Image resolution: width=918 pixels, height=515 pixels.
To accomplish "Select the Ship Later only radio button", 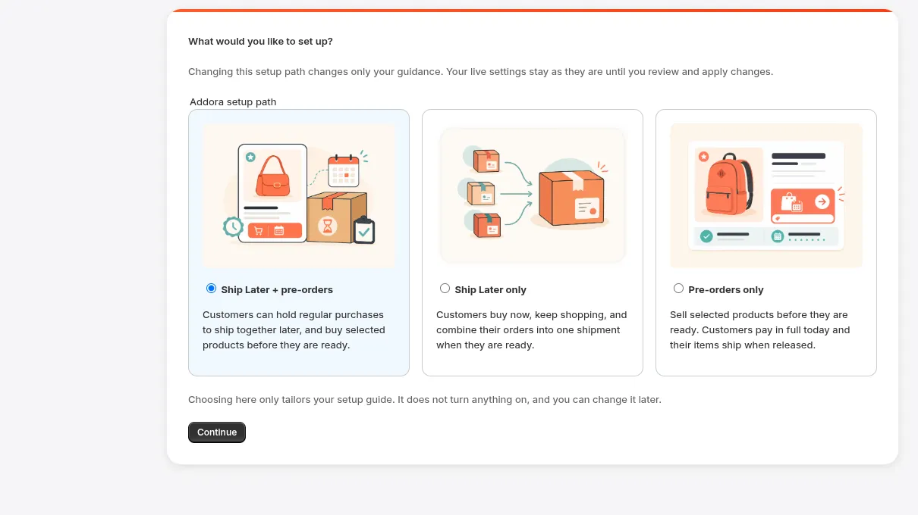I will [445, 289].
